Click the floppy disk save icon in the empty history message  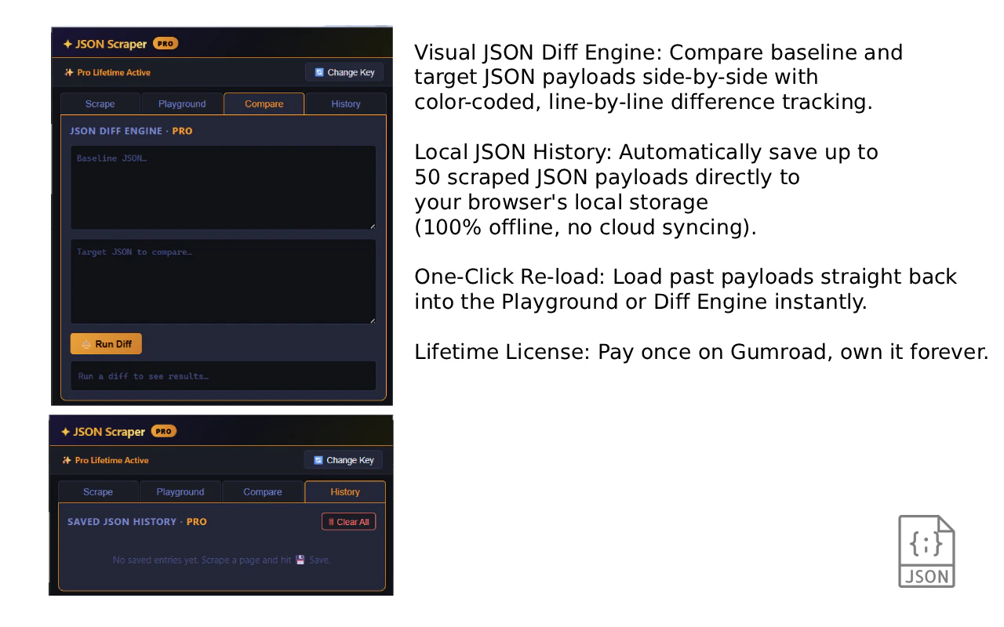300,560
